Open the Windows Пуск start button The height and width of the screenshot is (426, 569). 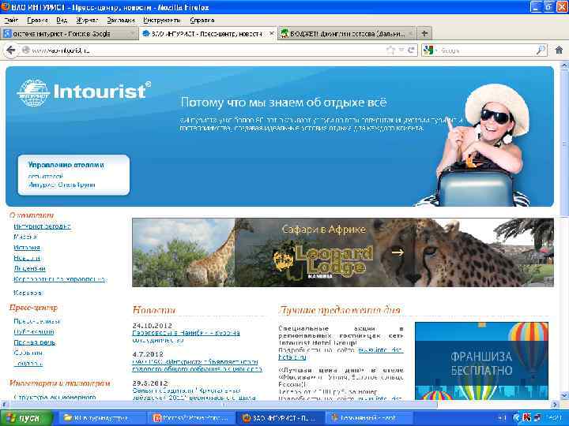pyautogui.click(x=26, y=417)
